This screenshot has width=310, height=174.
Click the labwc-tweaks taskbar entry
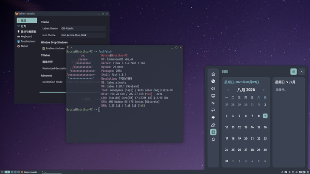[x=29, y=172]
